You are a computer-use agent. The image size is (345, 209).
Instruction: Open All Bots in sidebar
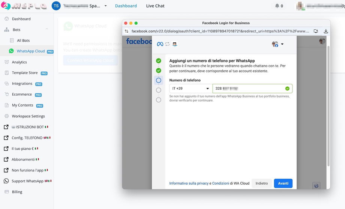23,41
